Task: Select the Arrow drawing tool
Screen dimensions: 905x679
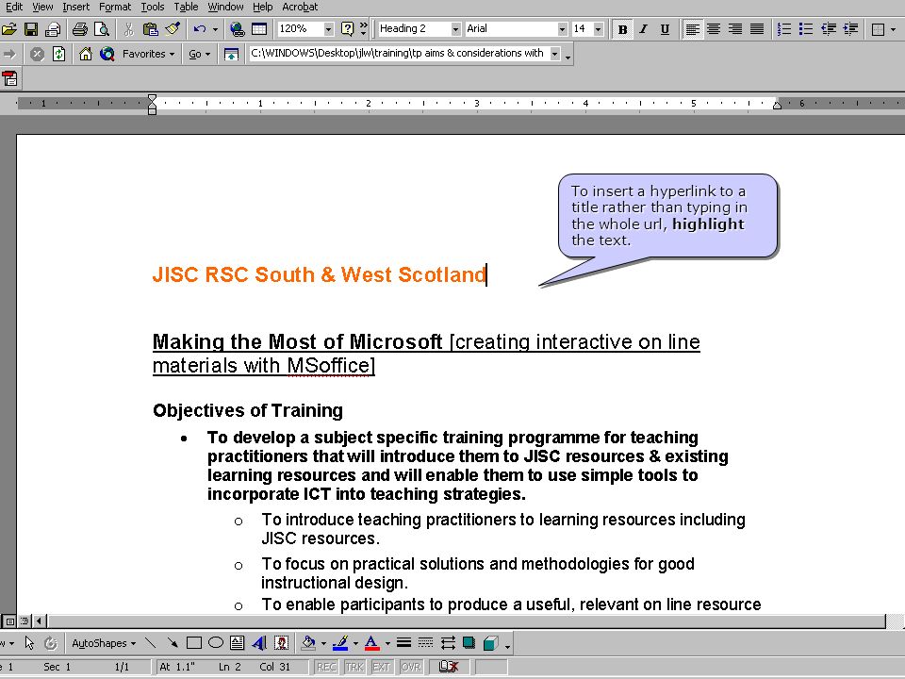Action: tap(172, 642)
